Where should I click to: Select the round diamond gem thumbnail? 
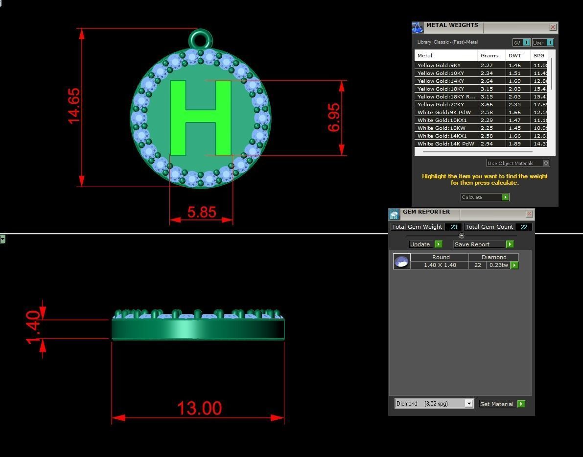click(401, 261)
